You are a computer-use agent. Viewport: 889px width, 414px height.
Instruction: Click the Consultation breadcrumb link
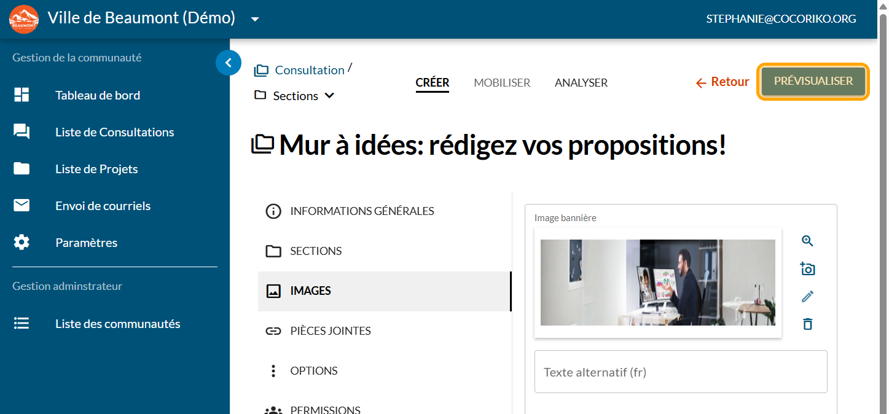tap(309, 70)
